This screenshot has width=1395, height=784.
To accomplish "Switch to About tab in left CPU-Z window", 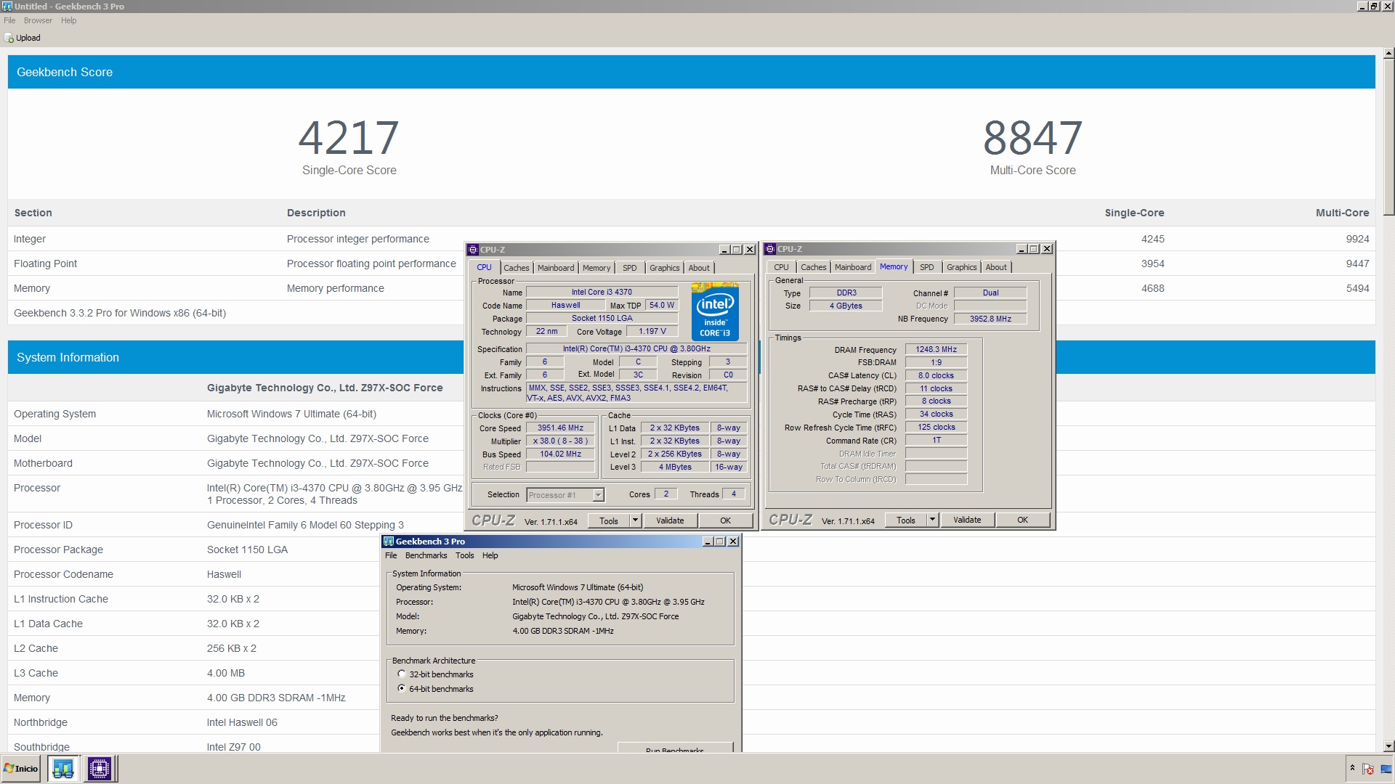I will click(699, 268).
